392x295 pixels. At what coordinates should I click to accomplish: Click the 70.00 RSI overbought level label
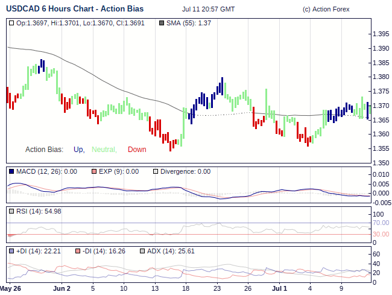tap(381, 223)
